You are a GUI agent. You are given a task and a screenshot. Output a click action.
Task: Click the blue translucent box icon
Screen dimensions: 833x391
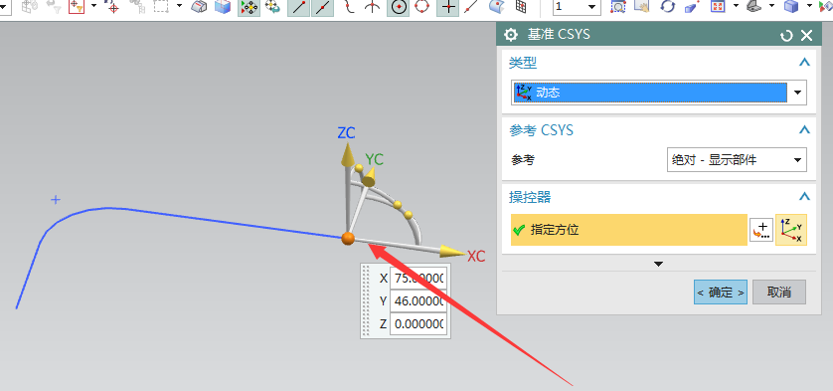[x=223, y=6]
